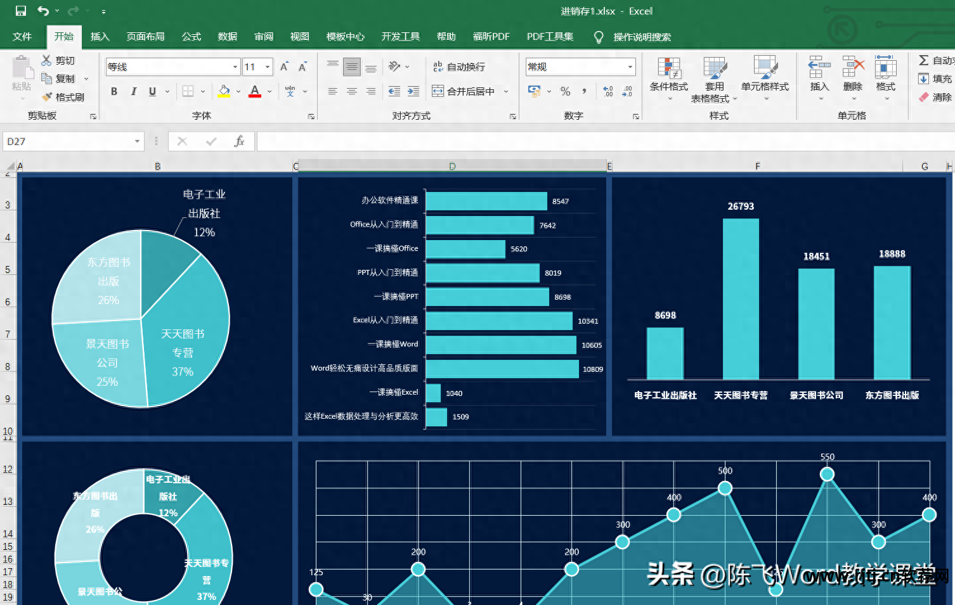Screen dimensions: 955x605
Task: Decrease decimal places
Action: click(627, 91)
